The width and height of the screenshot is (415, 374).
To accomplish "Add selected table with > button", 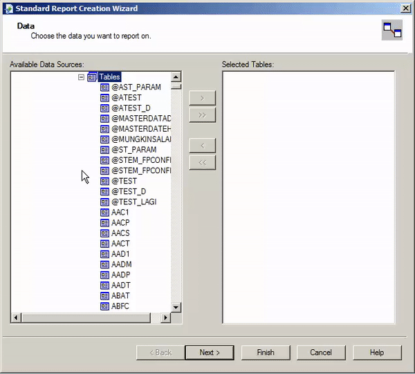I will 203,98.
